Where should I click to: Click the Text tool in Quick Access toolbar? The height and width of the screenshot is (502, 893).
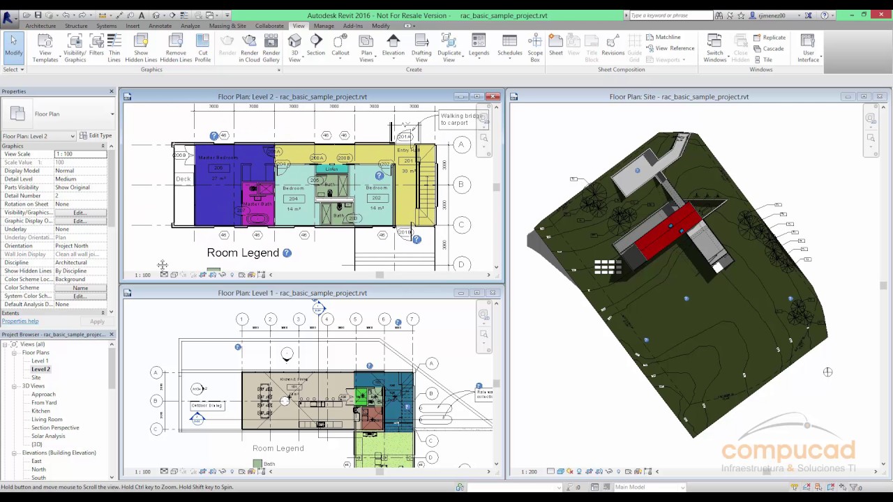(x=142, y=15)
